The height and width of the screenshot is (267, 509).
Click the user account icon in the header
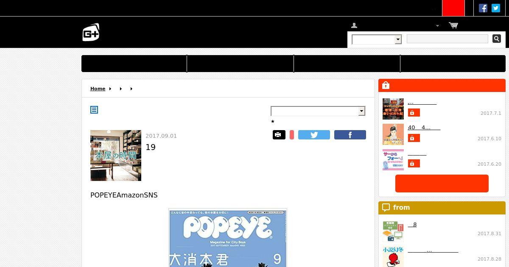354,25
